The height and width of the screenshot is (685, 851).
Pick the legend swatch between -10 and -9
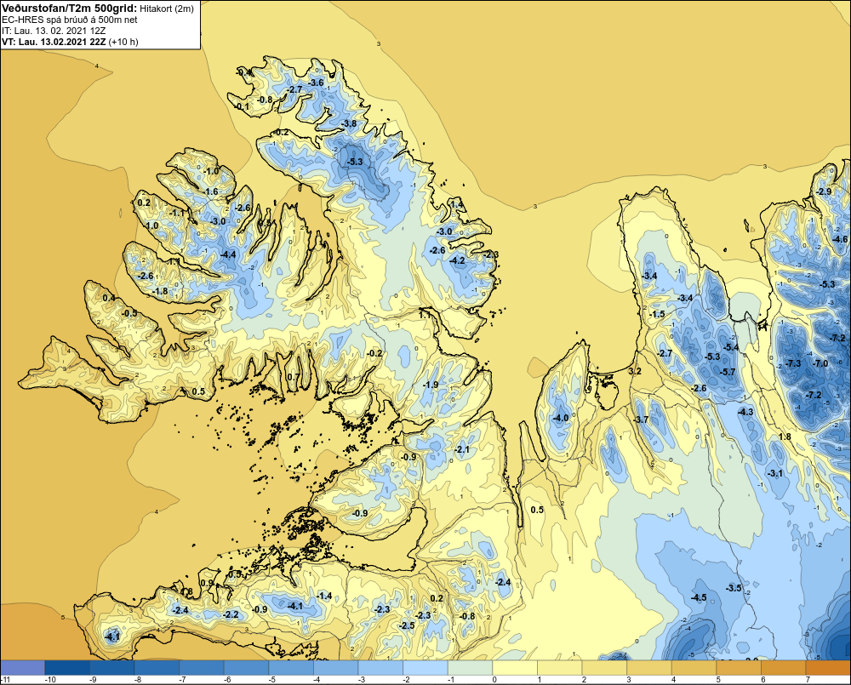click(x=67, y=668)
